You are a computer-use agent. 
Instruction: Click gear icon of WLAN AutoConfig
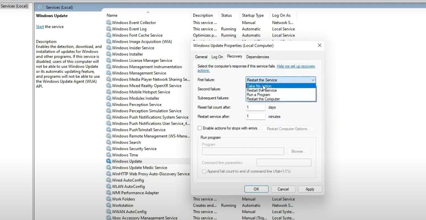[109, 186]
